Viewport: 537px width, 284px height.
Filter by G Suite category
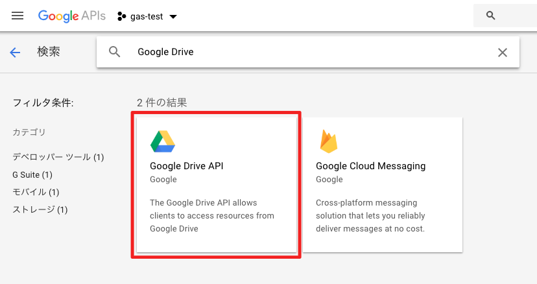click(x=32, y=174)
